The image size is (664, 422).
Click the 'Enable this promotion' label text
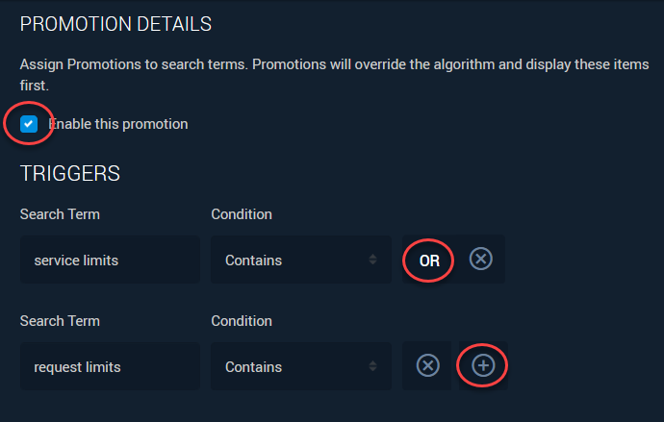118,124
